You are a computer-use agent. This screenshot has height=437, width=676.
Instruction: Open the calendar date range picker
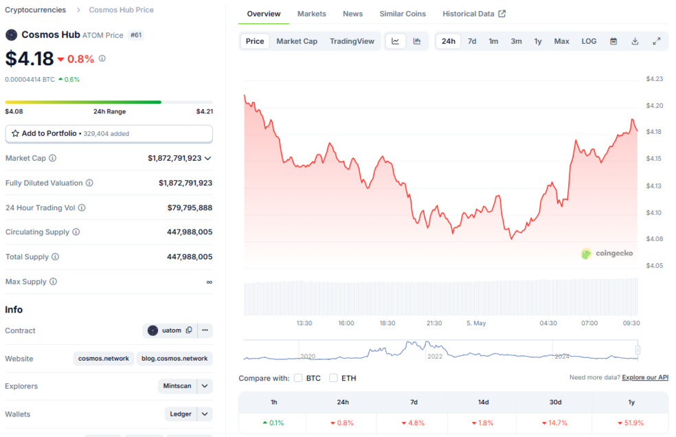pos(613,41)
